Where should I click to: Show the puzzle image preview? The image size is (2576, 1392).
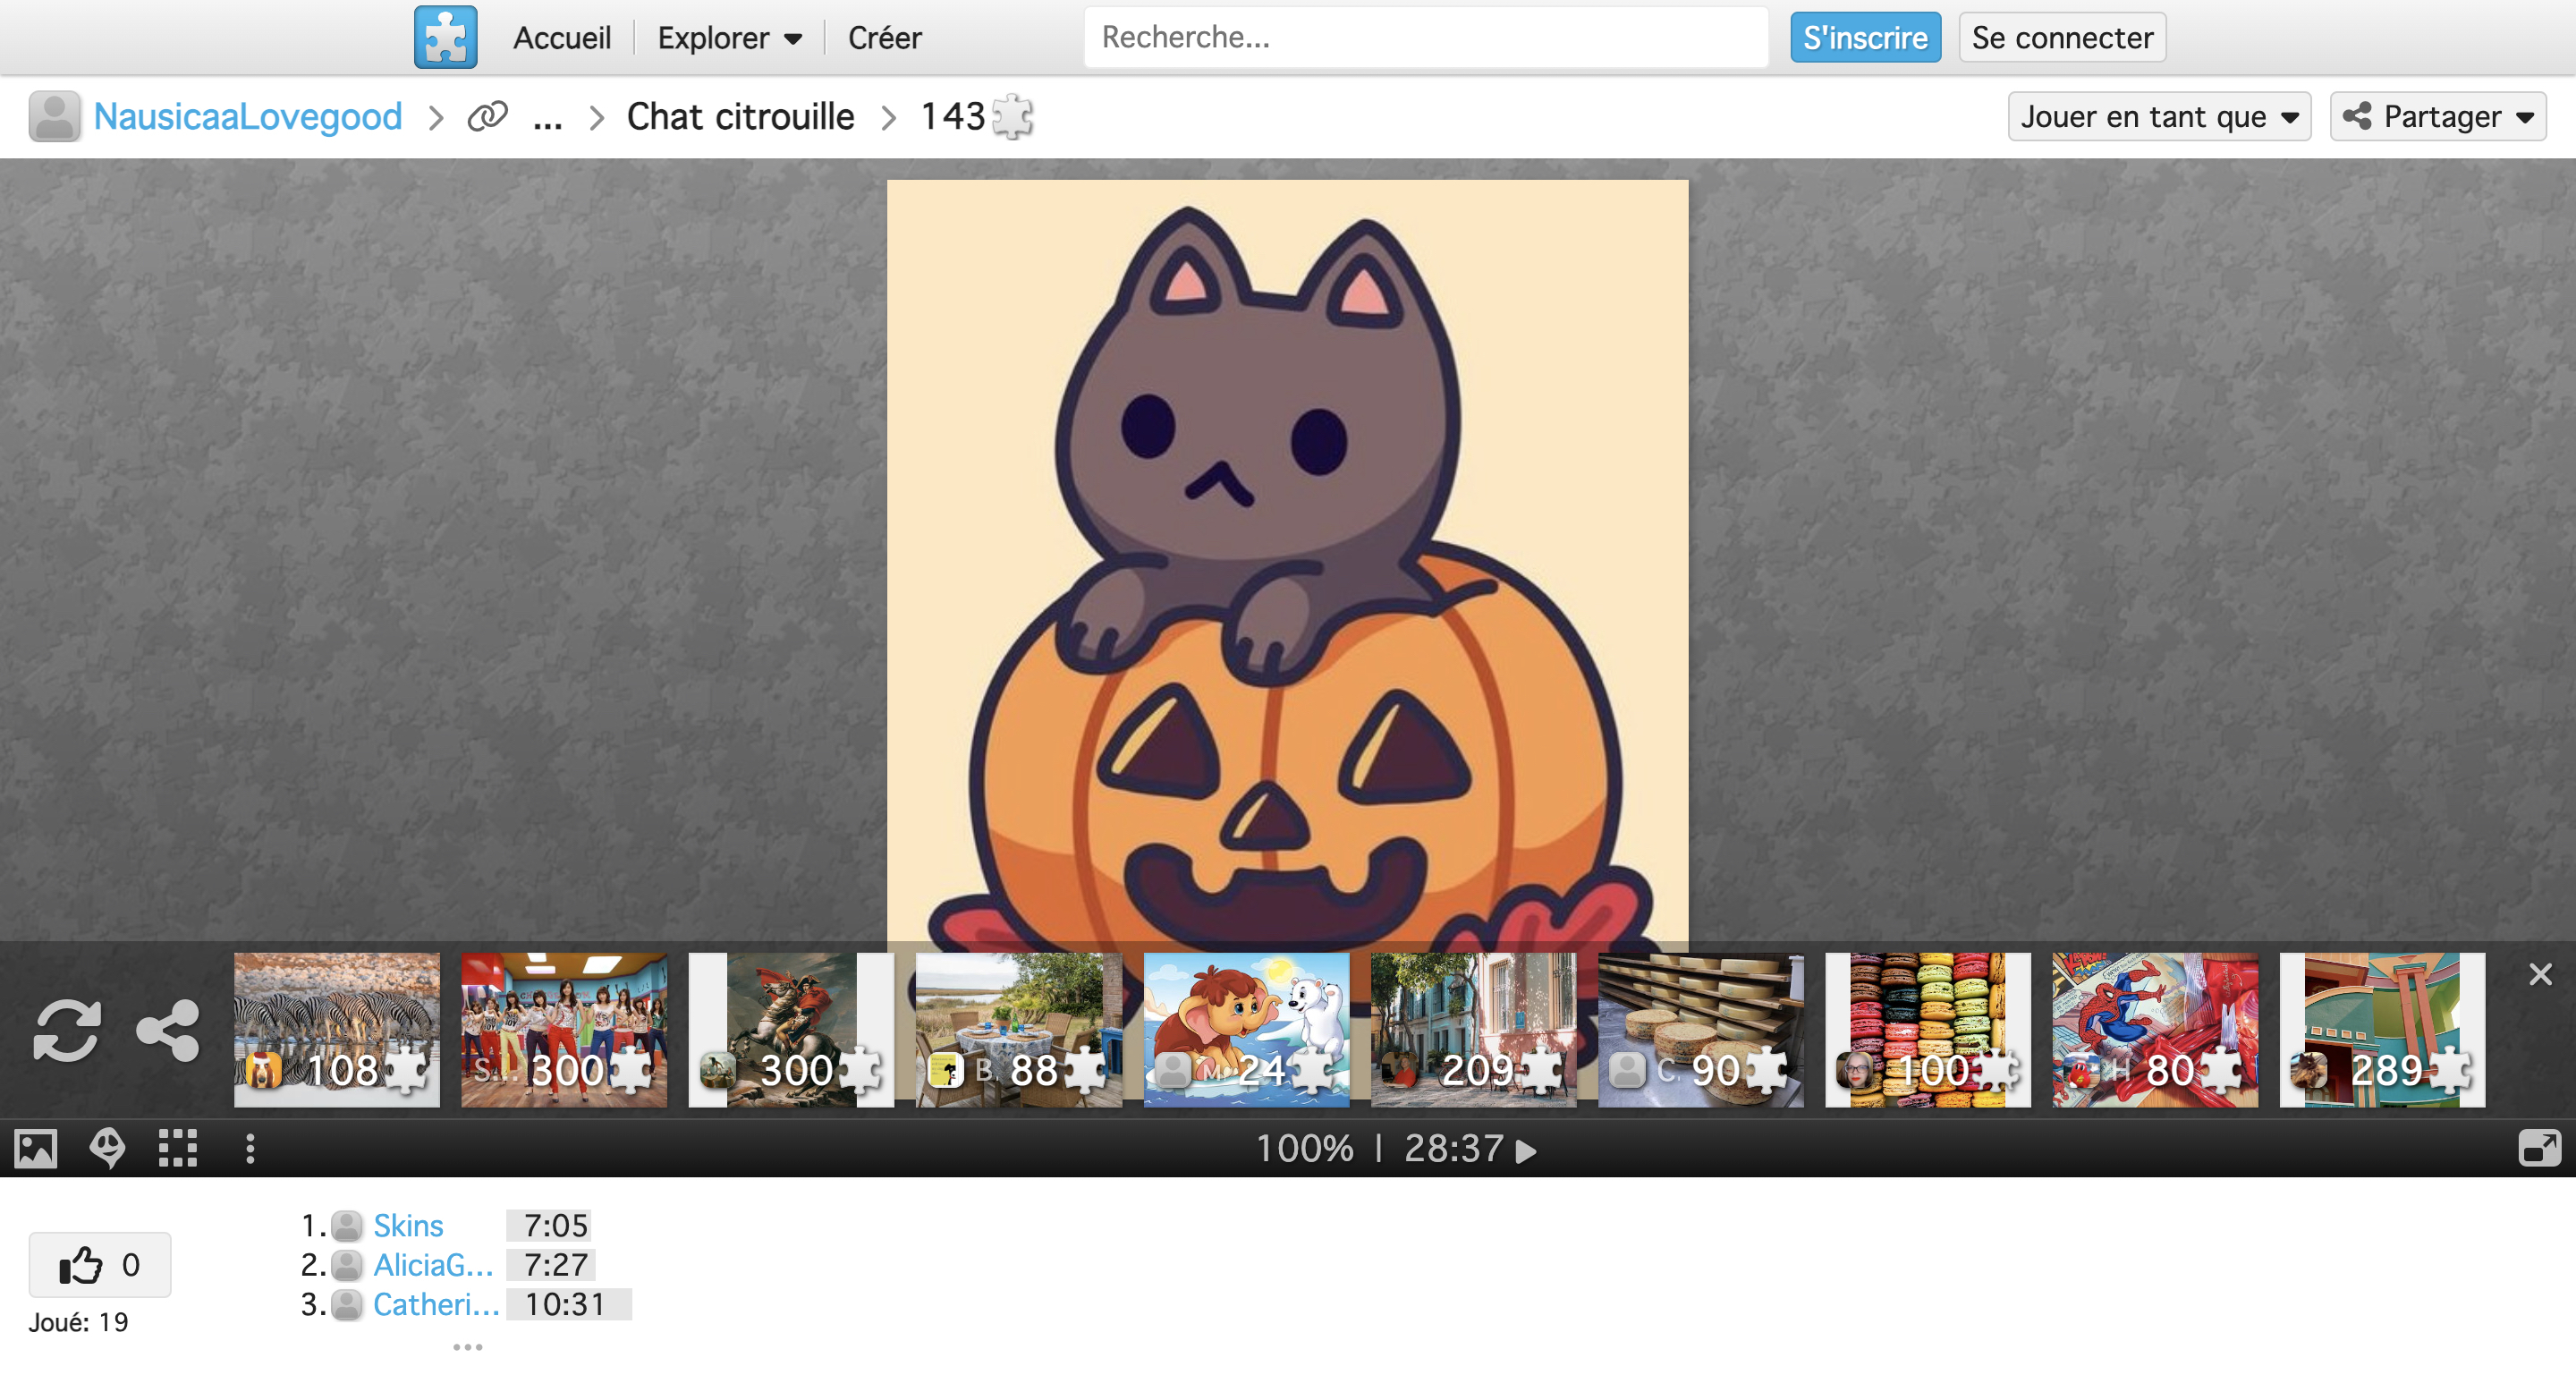[x=36, y=1148]
